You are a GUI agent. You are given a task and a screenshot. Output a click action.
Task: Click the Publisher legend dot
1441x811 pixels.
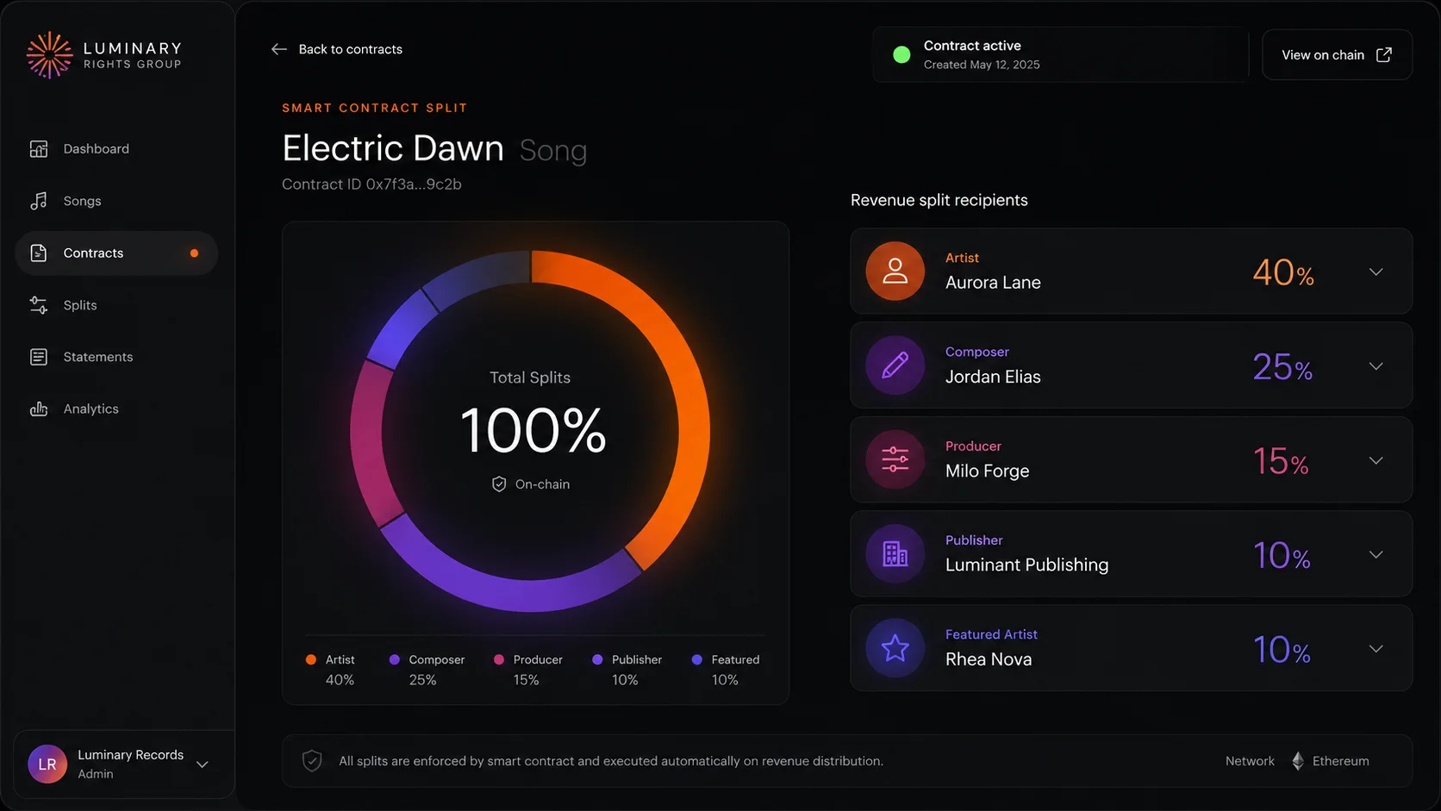tap(597, 659)
